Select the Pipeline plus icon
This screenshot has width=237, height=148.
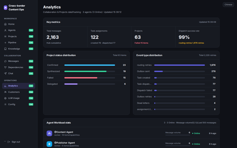pyautogui.click(x=5, y=43)
